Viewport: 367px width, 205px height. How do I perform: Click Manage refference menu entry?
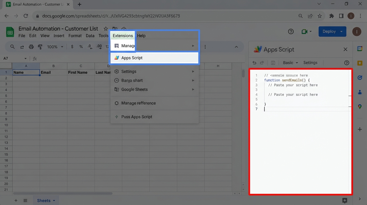coord(138,103)
